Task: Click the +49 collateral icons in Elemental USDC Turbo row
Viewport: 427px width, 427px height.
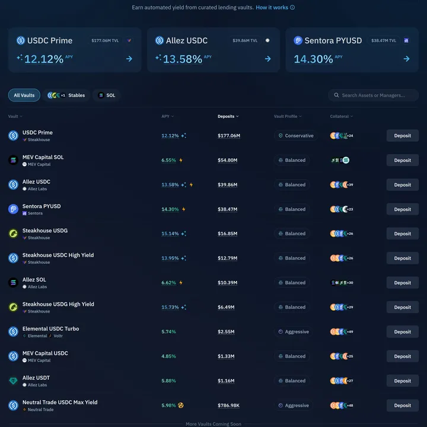Action: click(x=342, y=332)
